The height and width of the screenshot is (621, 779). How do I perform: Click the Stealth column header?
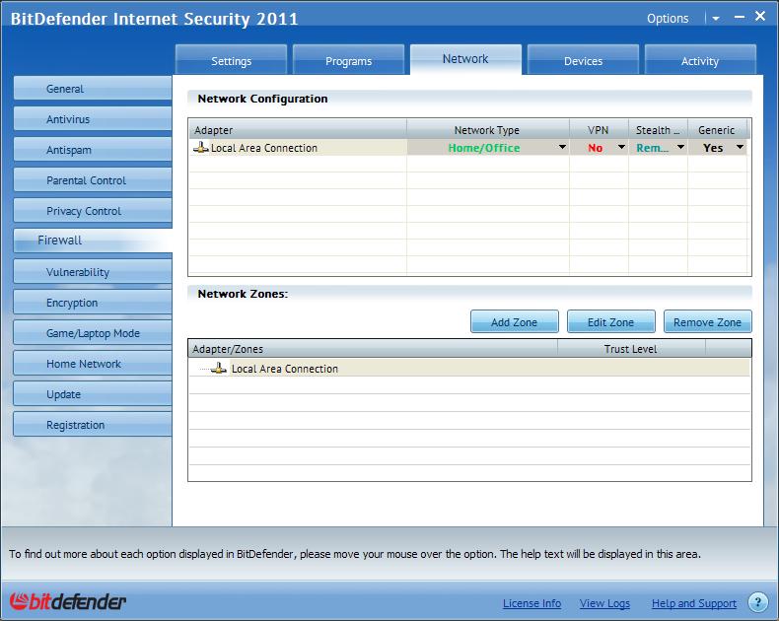(x=658, y=130)
